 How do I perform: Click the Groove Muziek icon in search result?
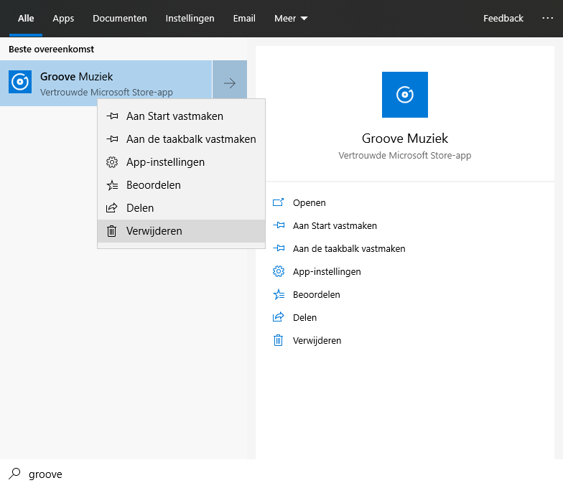tap(20, 83)
